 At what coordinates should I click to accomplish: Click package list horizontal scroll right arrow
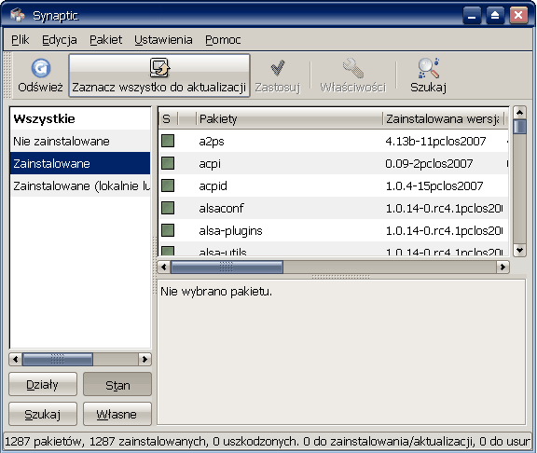click(x=503, y=267)
